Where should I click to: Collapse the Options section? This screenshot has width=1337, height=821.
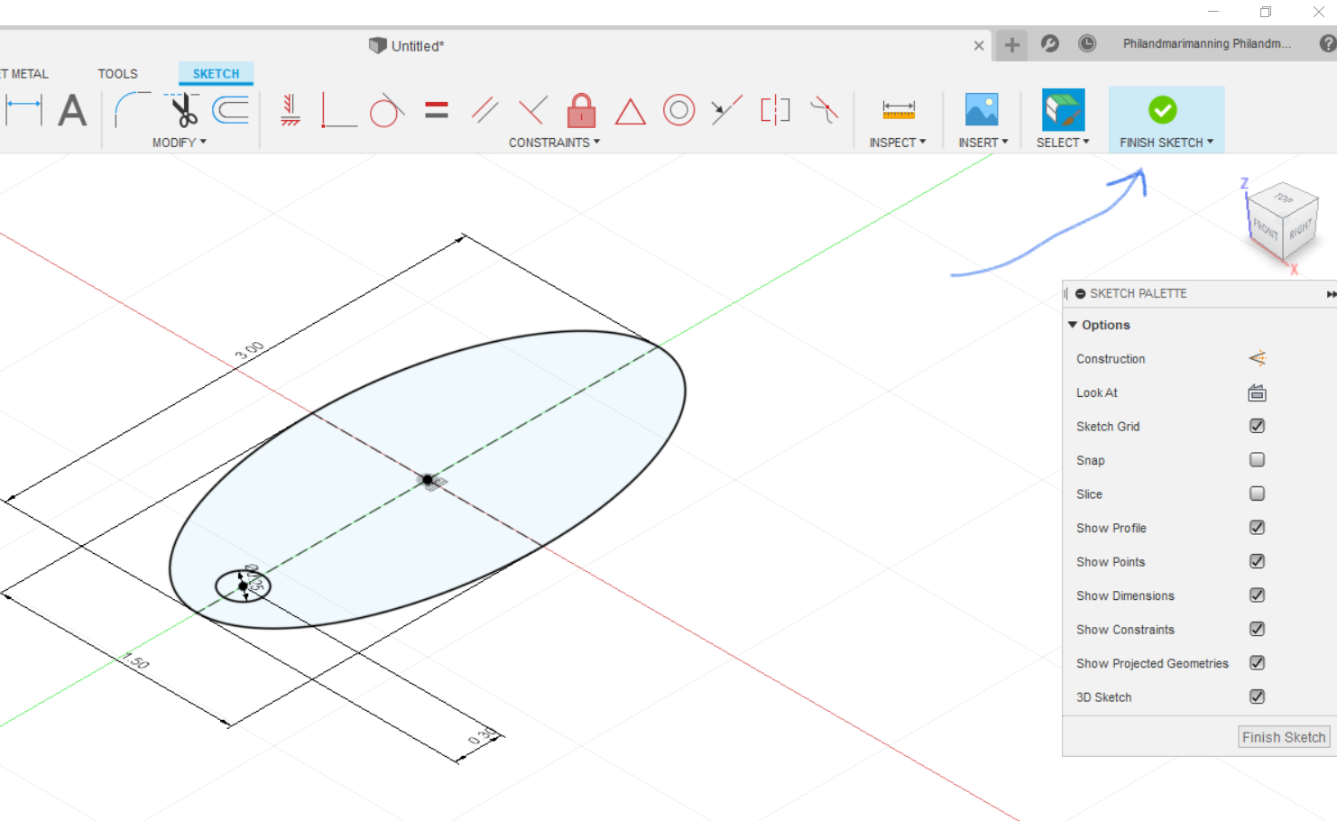(x=1073, y=324)
